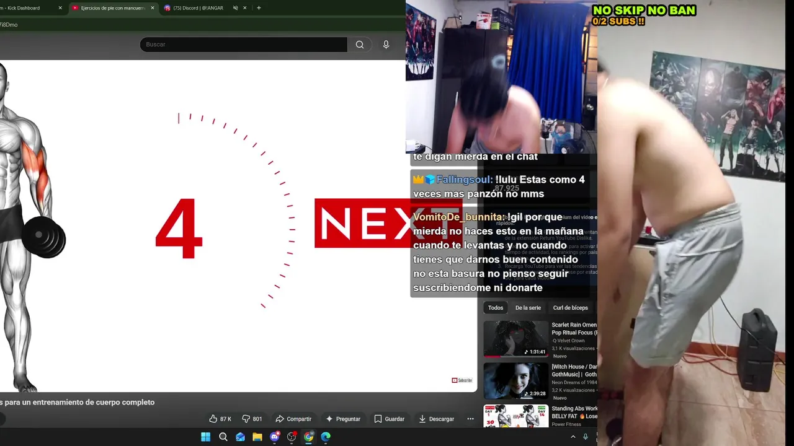The image size is (794, 446).
Task: Open the Outlook mail taskbar icon
Action: (241, 437)
